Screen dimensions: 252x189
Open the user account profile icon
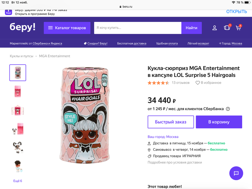(214, 28)
